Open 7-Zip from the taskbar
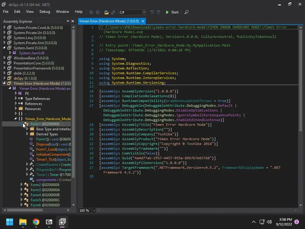 (x=49, y=222)
